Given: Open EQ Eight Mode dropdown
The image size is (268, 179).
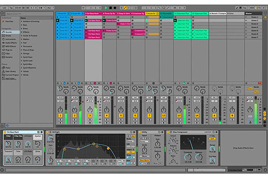Looking at the screenshot, I should [x=131, y=141].
